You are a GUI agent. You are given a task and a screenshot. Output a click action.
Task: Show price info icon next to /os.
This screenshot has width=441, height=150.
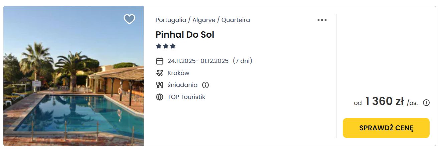(x=426, y=103)
